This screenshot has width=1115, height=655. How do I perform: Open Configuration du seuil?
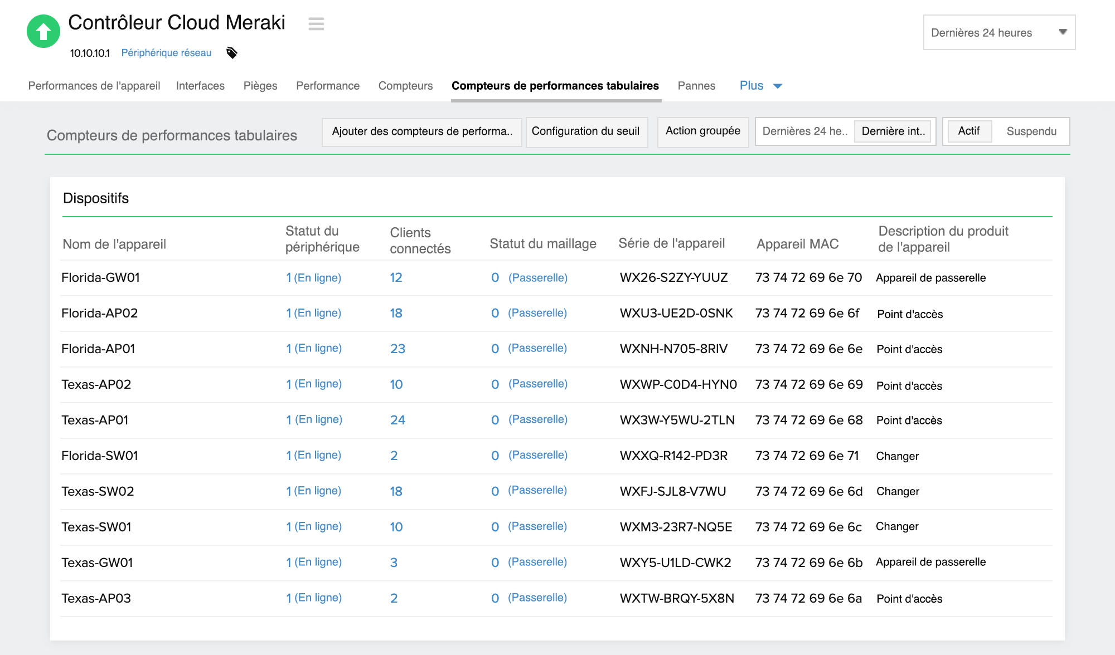[x=586, y=132]
